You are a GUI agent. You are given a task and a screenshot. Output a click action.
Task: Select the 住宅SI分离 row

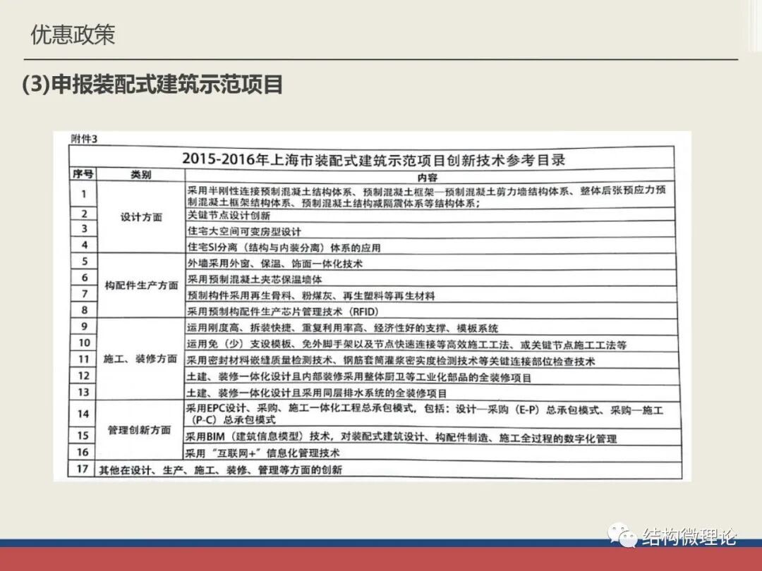pos(282,247)
